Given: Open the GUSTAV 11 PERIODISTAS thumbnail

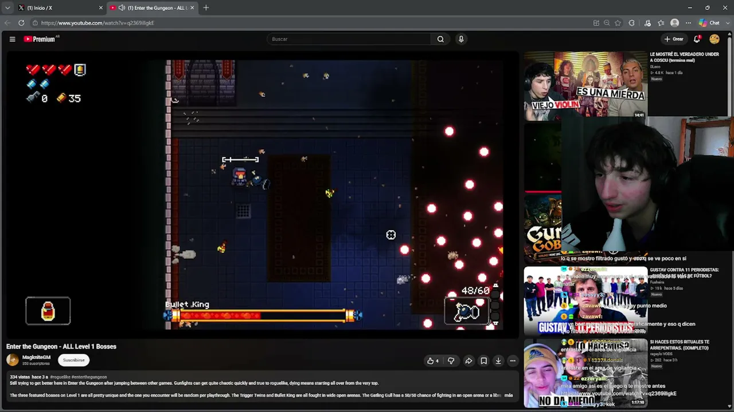Looking at the screenshot, I should point(585,300).
